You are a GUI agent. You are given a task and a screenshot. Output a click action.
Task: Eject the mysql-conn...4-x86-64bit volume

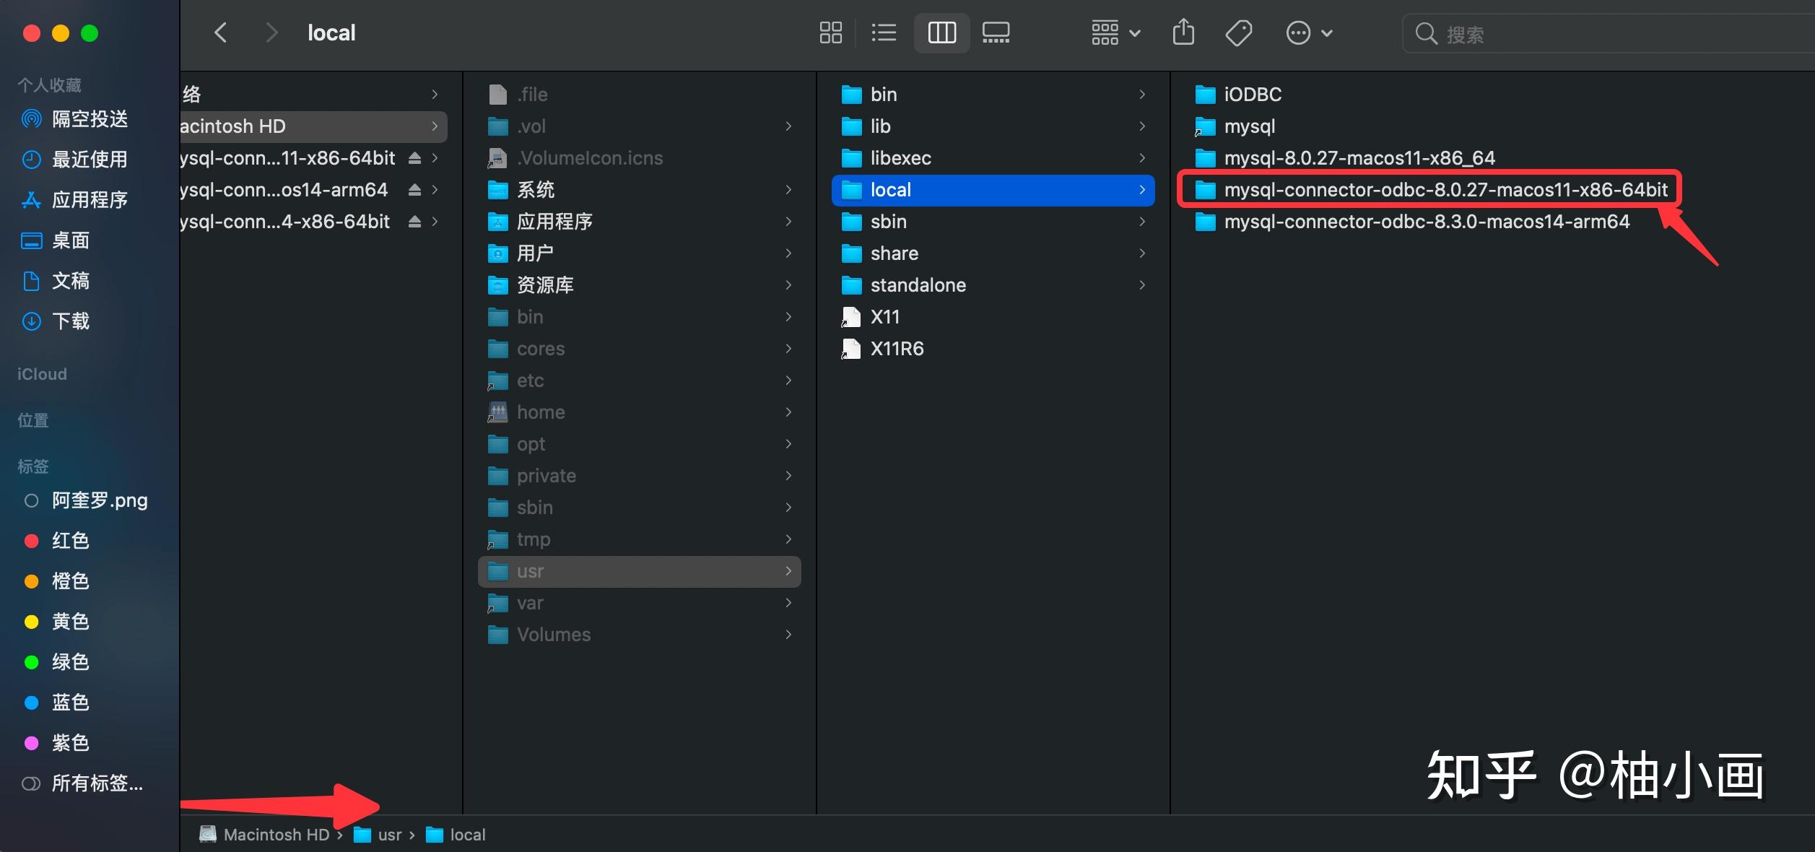[414, 222]
